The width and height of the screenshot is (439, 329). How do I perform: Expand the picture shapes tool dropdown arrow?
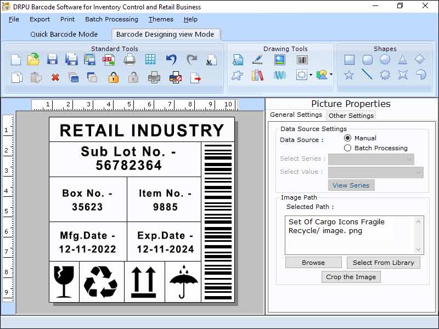pyautogui.click(x=331, y=75)
